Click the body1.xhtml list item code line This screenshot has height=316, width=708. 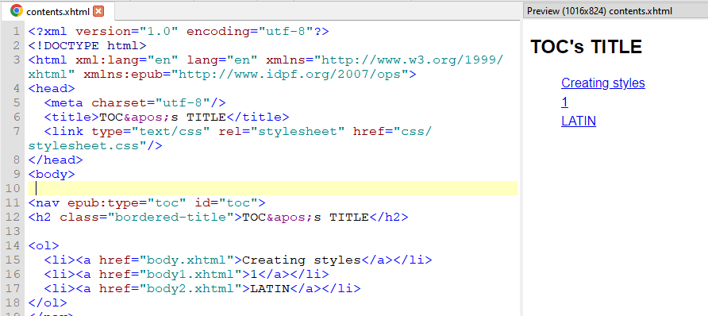[187, 275]
